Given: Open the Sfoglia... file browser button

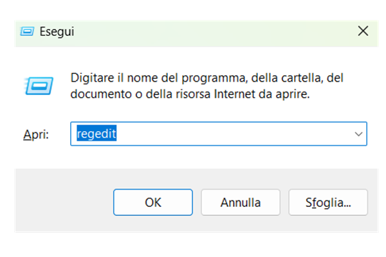Looking at the screenshot, I should coord(328,202).
